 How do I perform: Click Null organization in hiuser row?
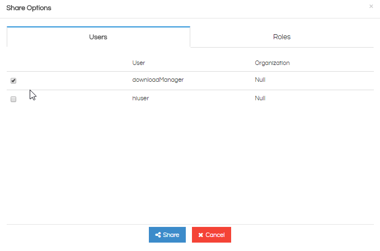click(x=260, y=98)
